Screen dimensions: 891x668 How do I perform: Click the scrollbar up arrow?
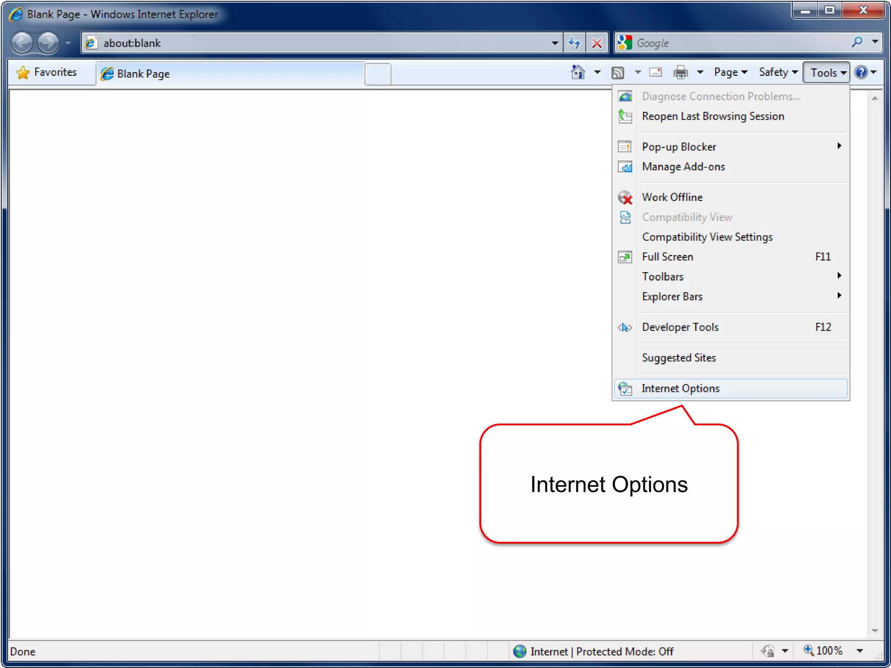pos(875,98)
